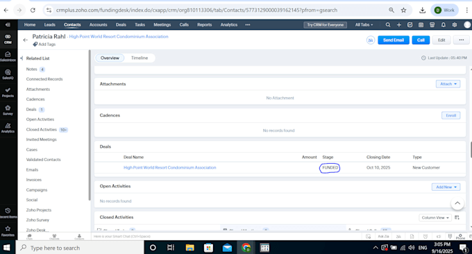
Task: Click the Zia icon beside Send Email
Action: 371,40
